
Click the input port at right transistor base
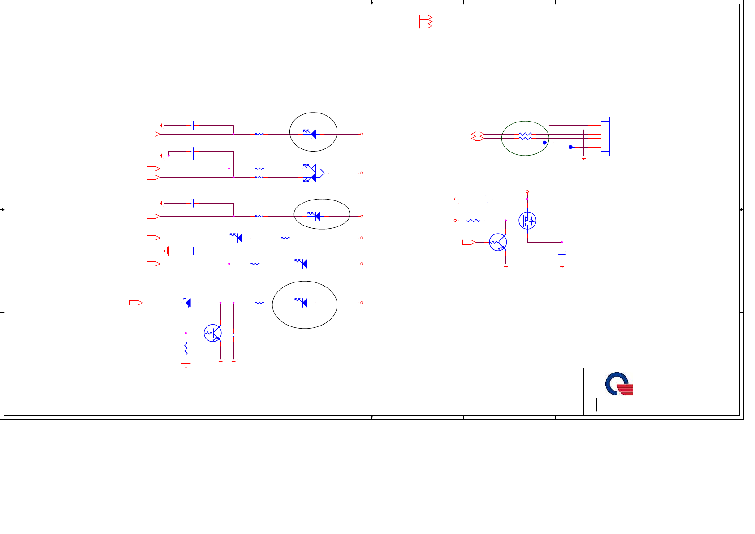(469, 242)
